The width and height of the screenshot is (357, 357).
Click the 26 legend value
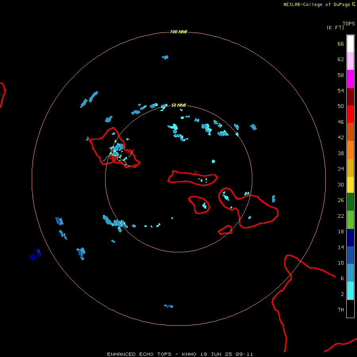(x=341, y=200)
